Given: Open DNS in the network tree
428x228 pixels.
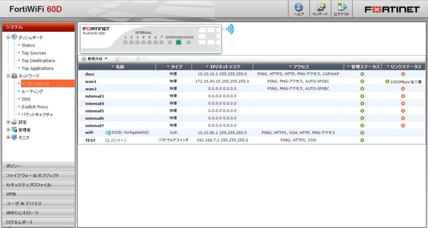Looking at the screenshot, I should click(x=26, y=99).
